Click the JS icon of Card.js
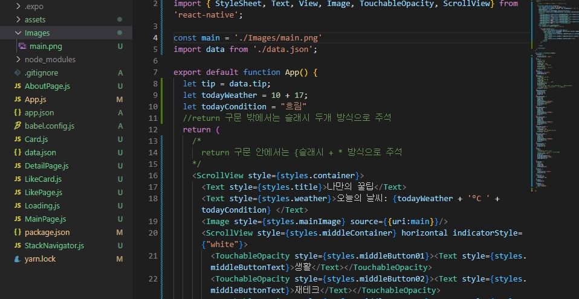Screen dimensions: 579x299 pos(18,139)
